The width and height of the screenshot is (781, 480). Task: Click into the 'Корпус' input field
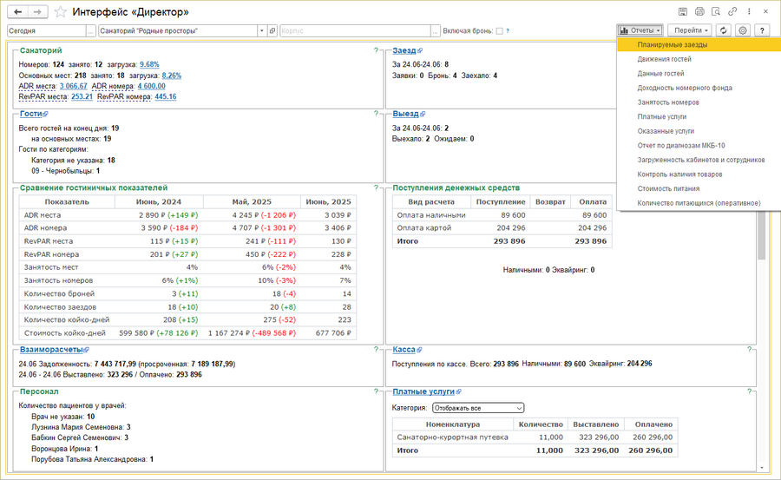(356, 30)
